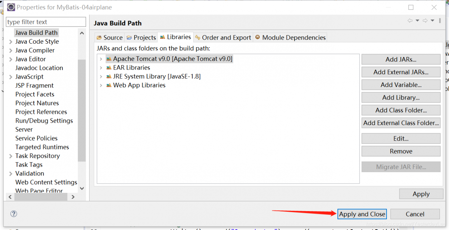Screen dimensions: 449x230
Task: Click the forward navigation arrow icon
Action: click(425, 21)
